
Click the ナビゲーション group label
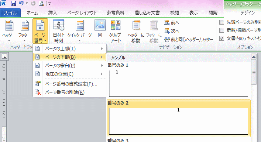171,47
